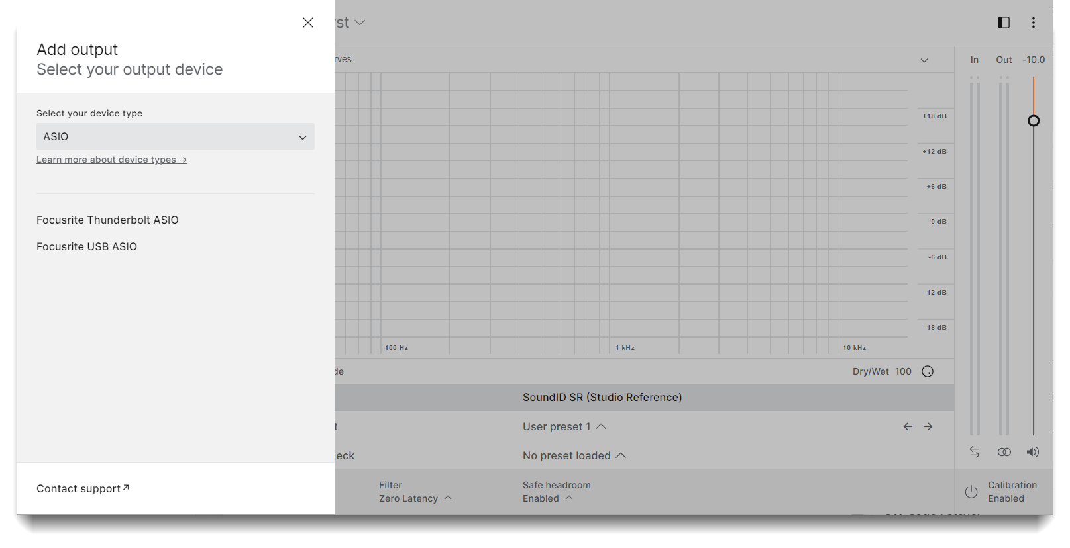Expand the User preset 1 menu
The image size is (1070, 548).
click(x=564, y=426)
